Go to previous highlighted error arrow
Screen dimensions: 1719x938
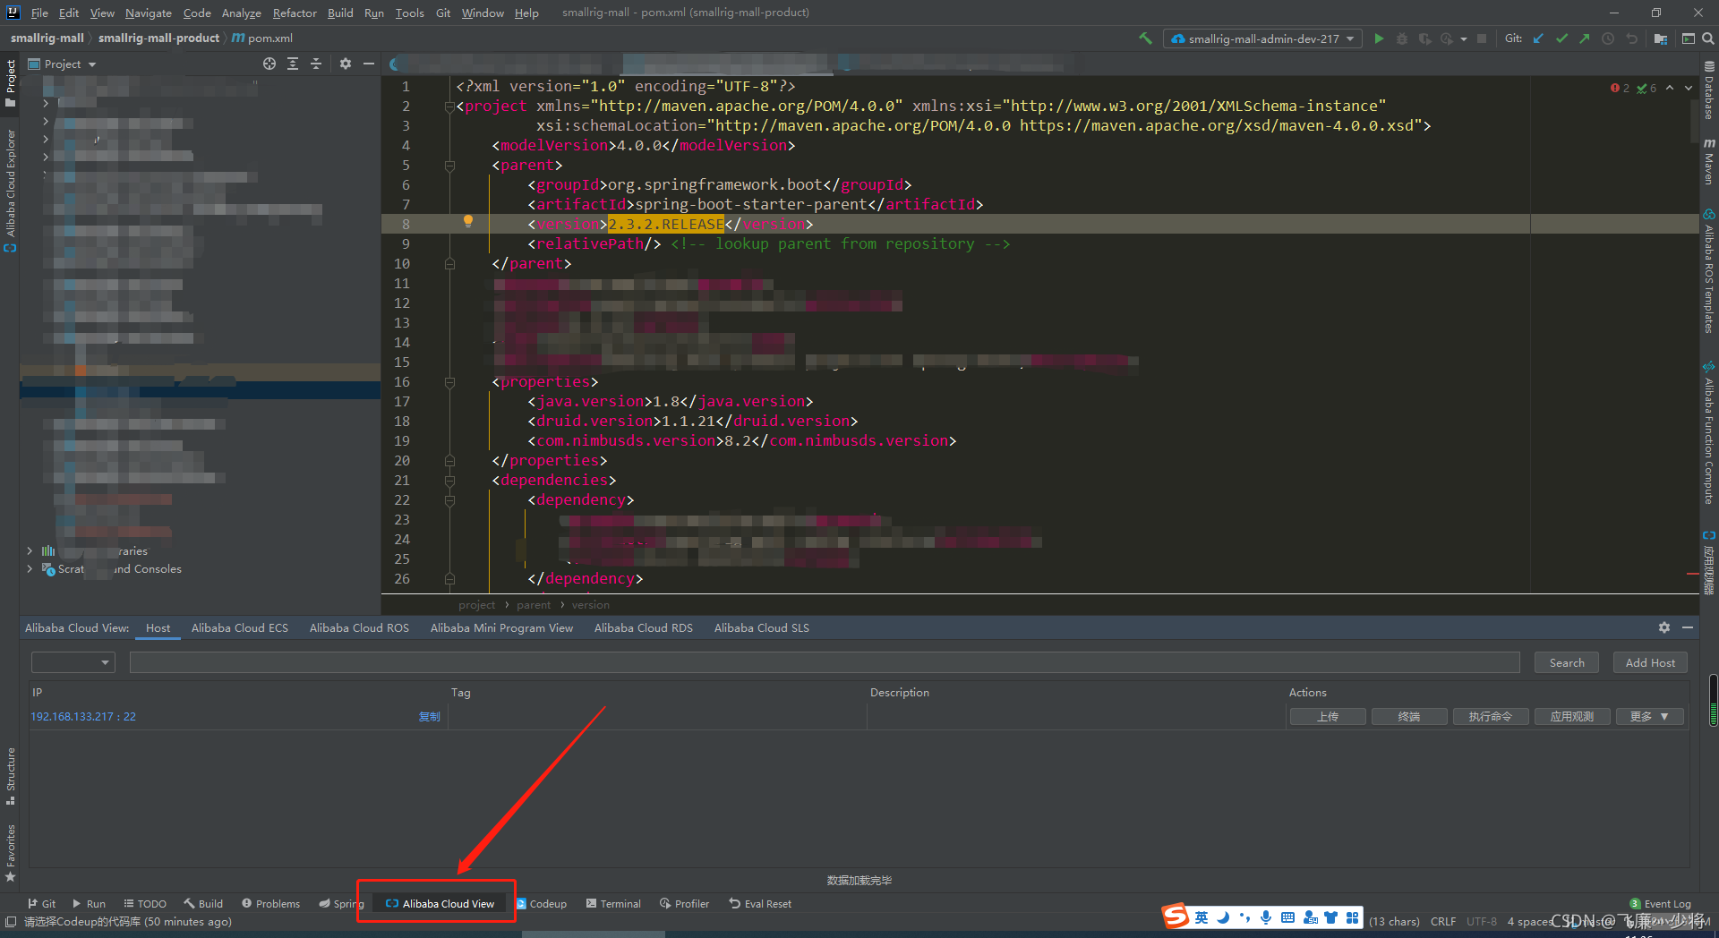pyautogui.click(x=1670, y=88)
